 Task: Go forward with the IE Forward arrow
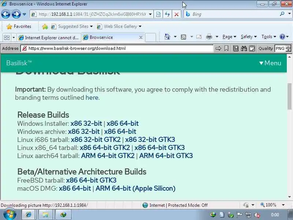click(16, 14)
